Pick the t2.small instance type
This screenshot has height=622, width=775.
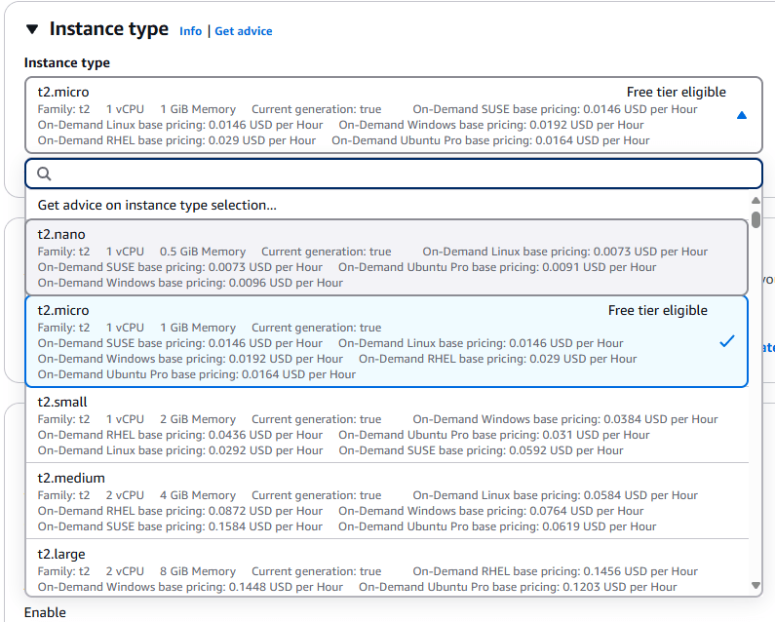[386, 425]
